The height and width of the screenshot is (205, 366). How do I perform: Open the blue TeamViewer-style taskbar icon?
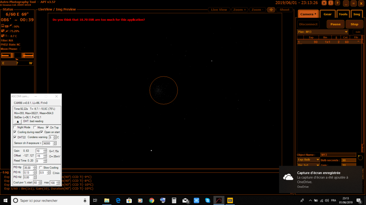pos(196,200)
